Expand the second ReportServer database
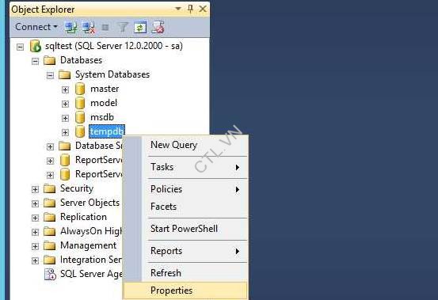Screen dimensions: 438x300 click(50, 175)
